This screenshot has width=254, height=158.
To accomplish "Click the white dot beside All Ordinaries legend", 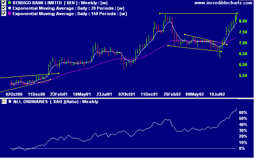I will click(x=10, y=102).
